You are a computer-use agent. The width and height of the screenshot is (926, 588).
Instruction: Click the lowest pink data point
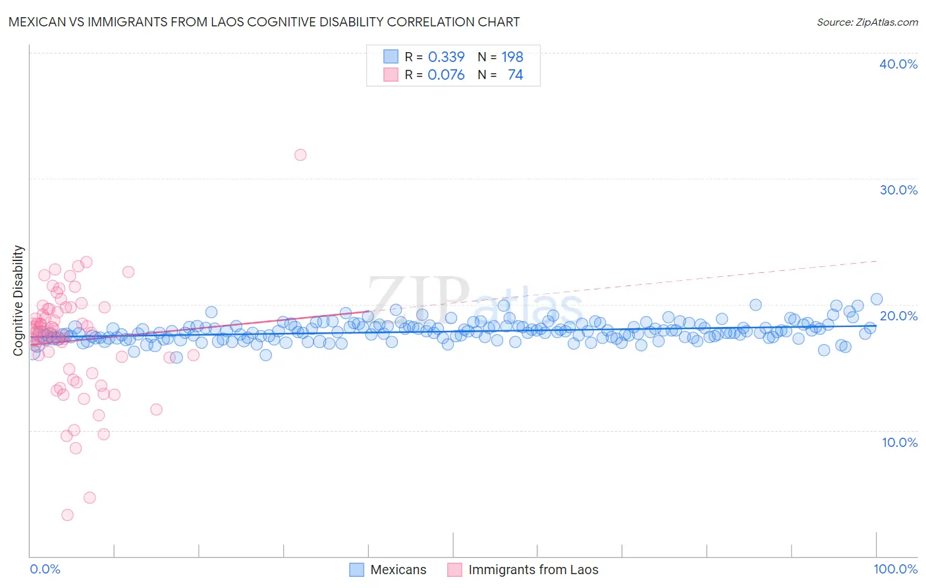[67, 515]
